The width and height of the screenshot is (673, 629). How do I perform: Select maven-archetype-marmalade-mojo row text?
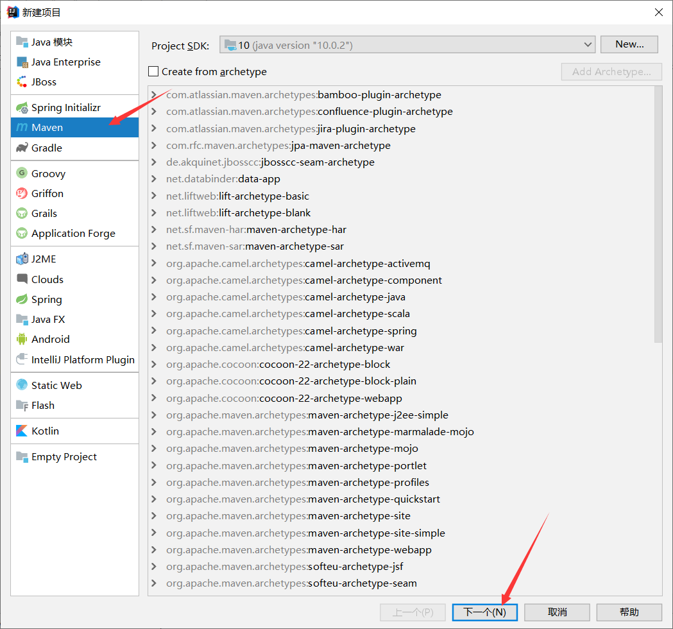[x=320, y=431]
